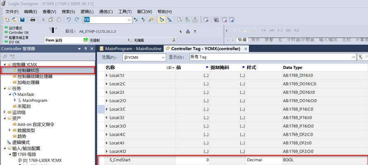Click the edit lock icon in No Edits box
Screen dimensions: 368x165
[174, 40]
